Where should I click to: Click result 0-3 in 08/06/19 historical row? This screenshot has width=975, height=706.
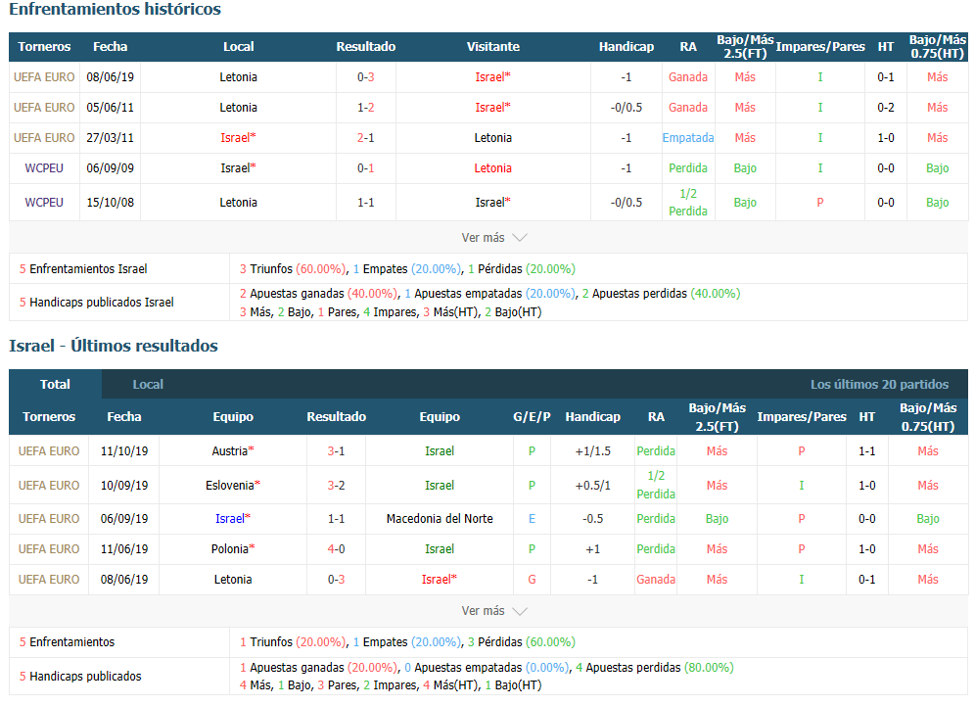tap(366, 77)
